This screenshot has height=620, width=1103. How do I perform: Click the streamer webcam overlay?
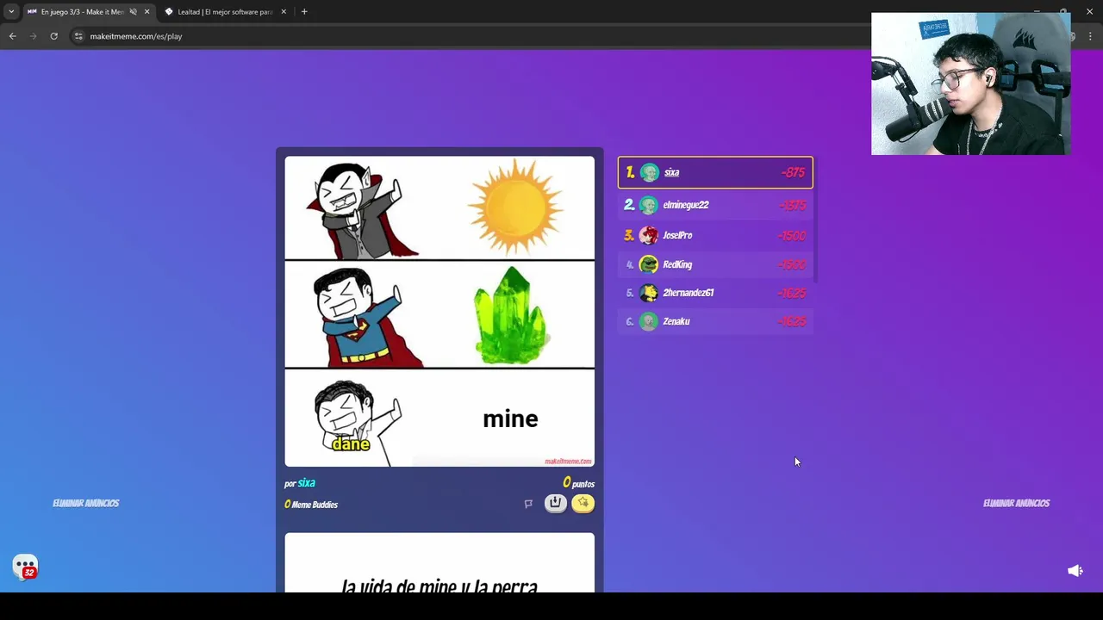(971, 84)
